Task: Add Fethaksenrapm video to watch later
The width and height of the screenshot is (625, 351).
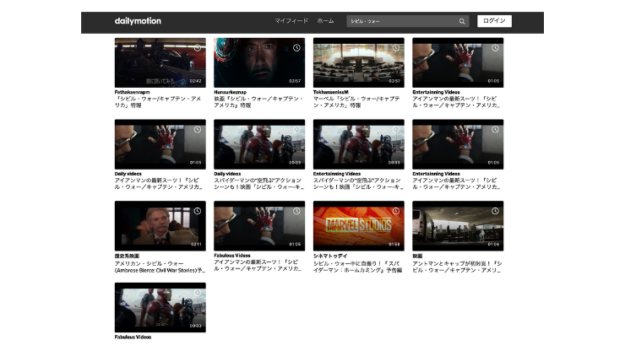Action: 198,47
